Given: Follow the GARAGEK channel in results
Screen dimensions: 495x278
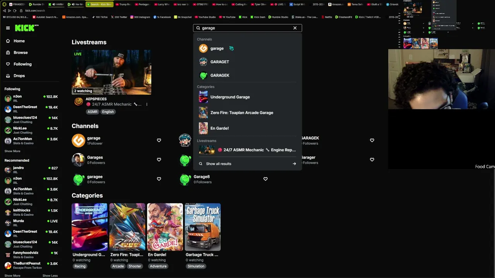Looking at the screenshot, I should click(x=372, y=140).
